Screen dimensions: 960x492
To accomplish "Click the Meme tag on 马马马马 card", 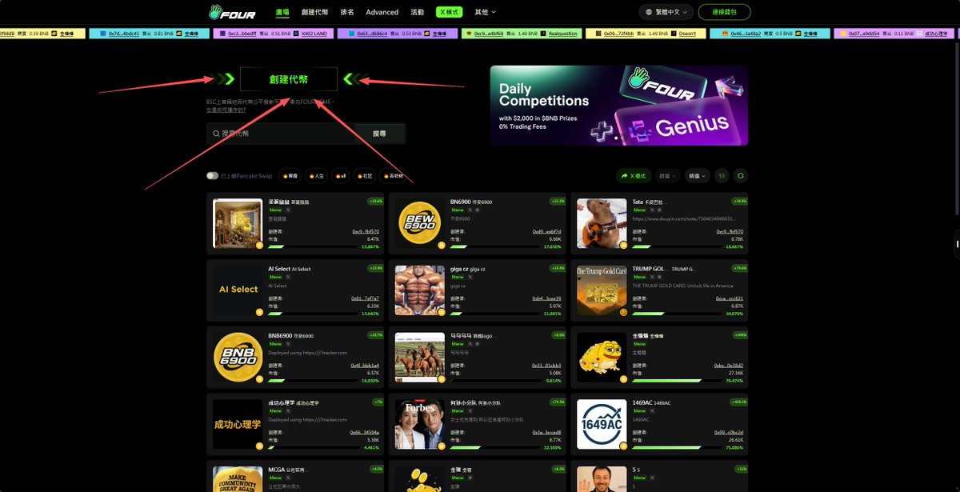I will [x=457, y=343].
